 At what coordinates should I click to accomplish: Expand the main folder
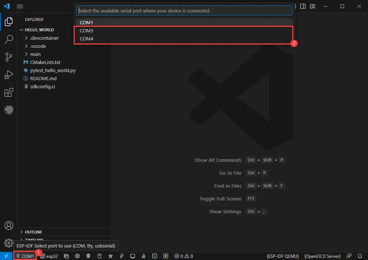[35, 54]
